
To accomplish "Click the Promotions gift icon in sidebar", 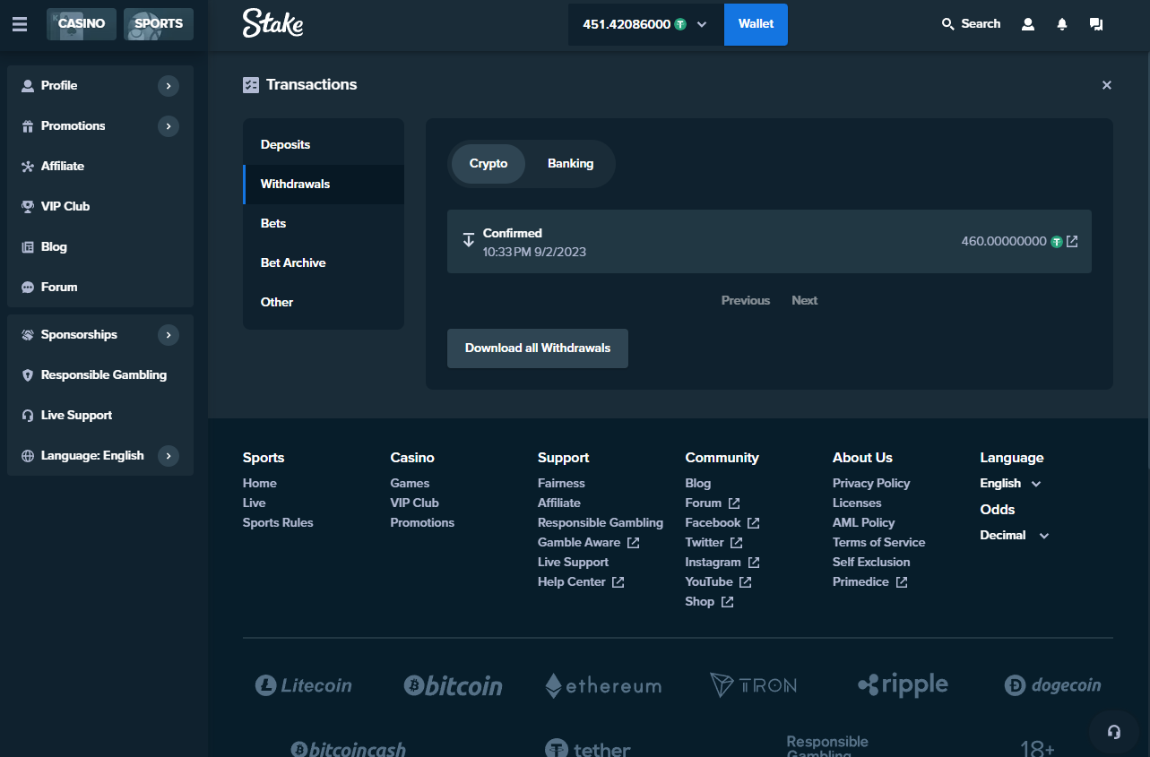I will point(28,126).
